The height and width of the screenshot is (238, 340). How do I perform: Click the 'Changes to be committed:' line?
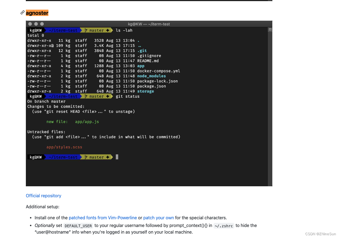click(x=56, y=106)
